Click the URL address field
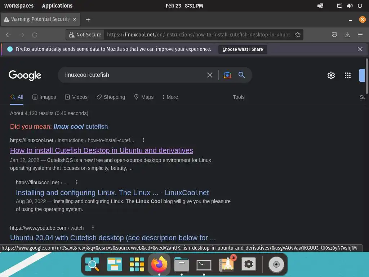 [199, 35]
